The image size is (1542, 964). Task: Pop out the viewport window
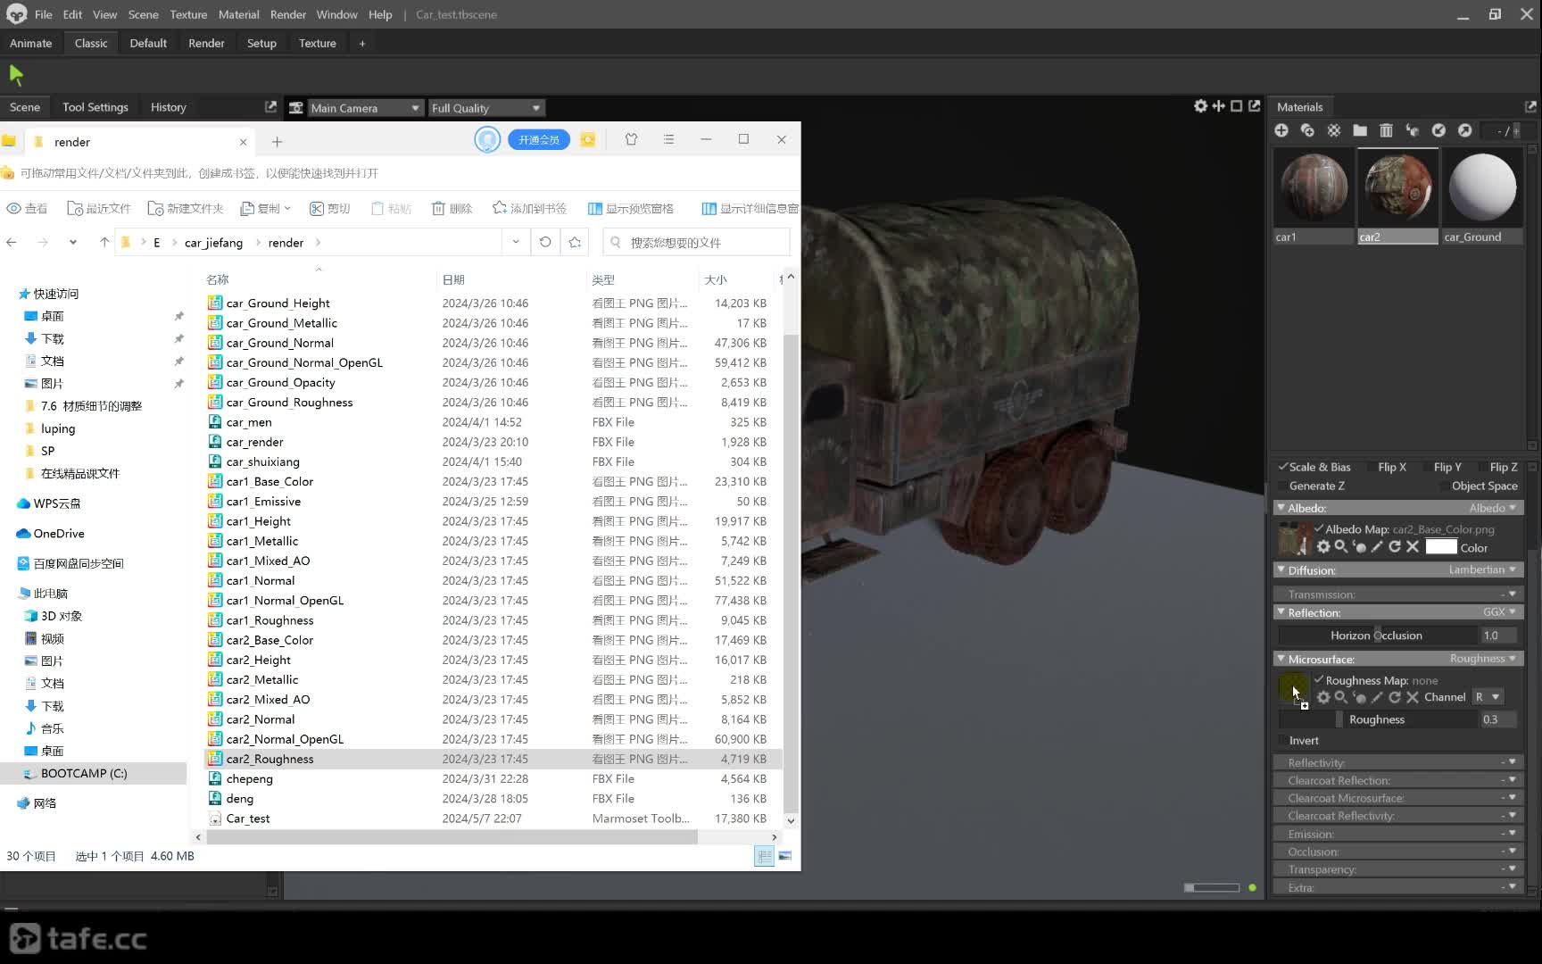[1255, 106]
